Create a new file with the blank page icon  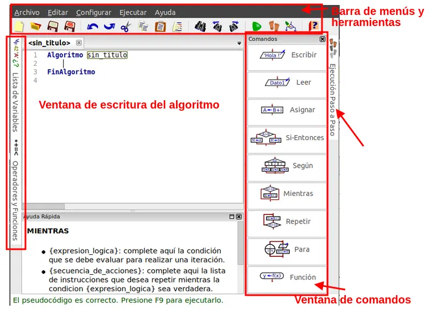pyautogui.click(x=19, y=27)
